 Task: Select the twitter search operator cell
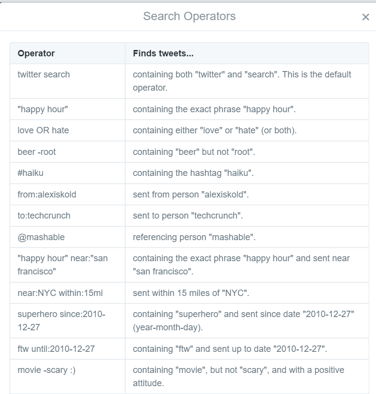click(x=44, y=74)
